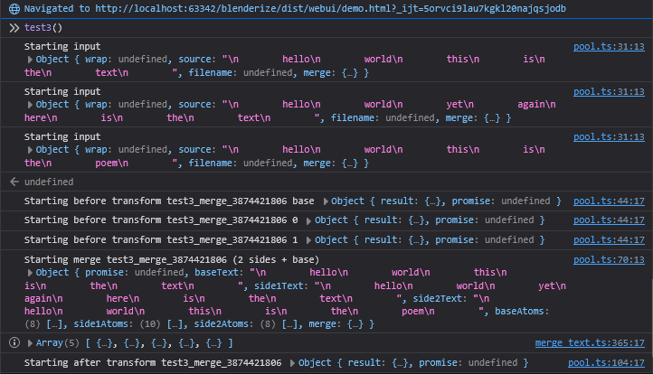This screenshot has height=374, width=653.
Task: Click the info icon beside Array(5)
Action: click(x=14, y=343)
